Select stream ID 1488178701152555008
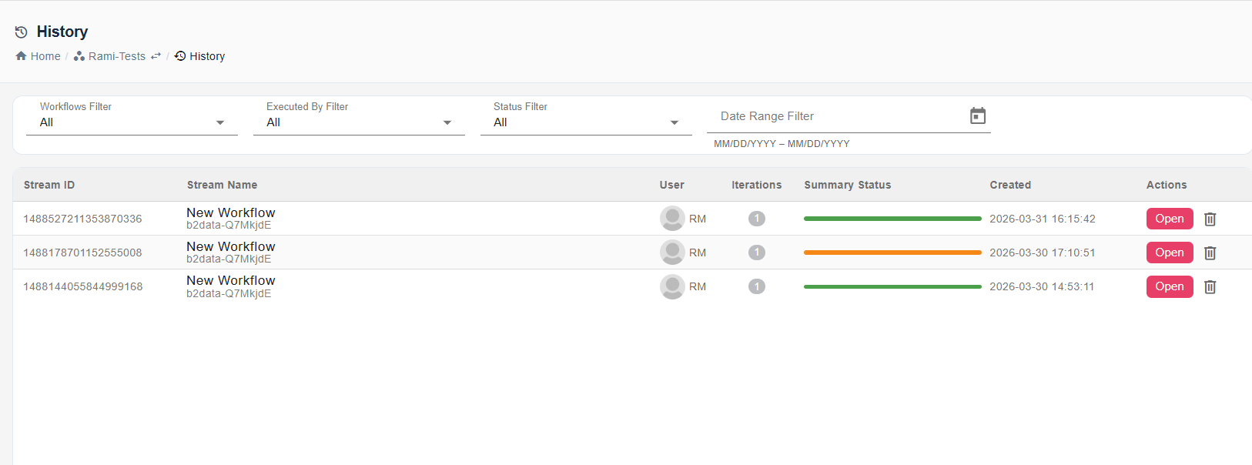 pos(82,253)
